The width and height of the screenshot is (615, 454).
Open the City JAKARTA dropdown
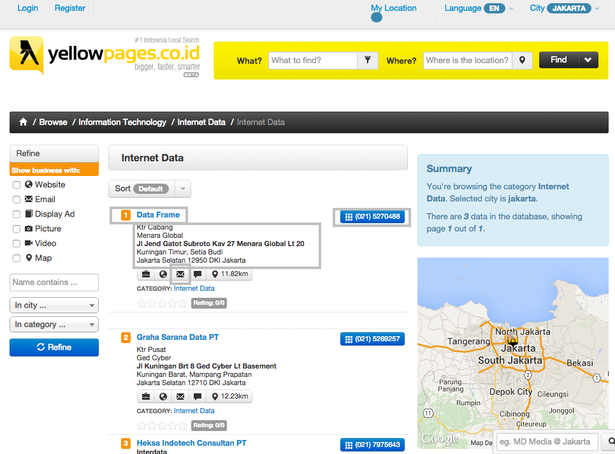tap(565, 8)
